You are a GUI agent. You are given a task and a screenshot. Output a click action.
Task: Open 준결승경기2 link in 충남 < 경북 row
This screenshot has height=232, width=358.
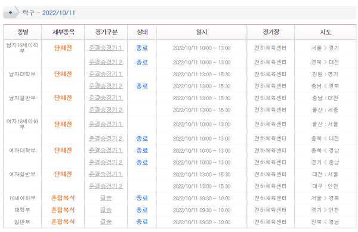click(x=106, y=86)
